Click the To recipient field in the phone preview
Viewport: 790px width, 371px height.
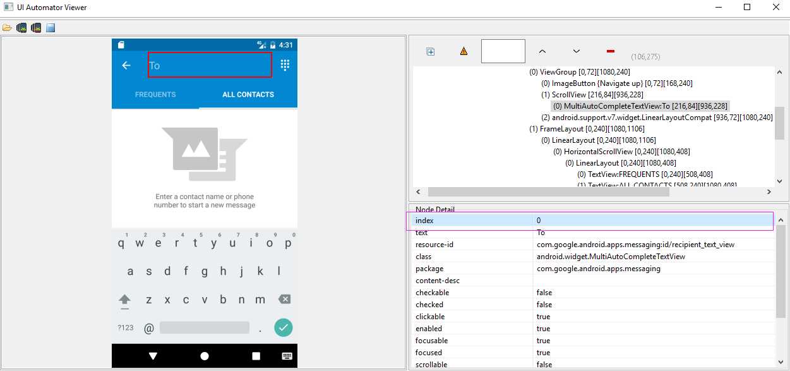point(210,65)
